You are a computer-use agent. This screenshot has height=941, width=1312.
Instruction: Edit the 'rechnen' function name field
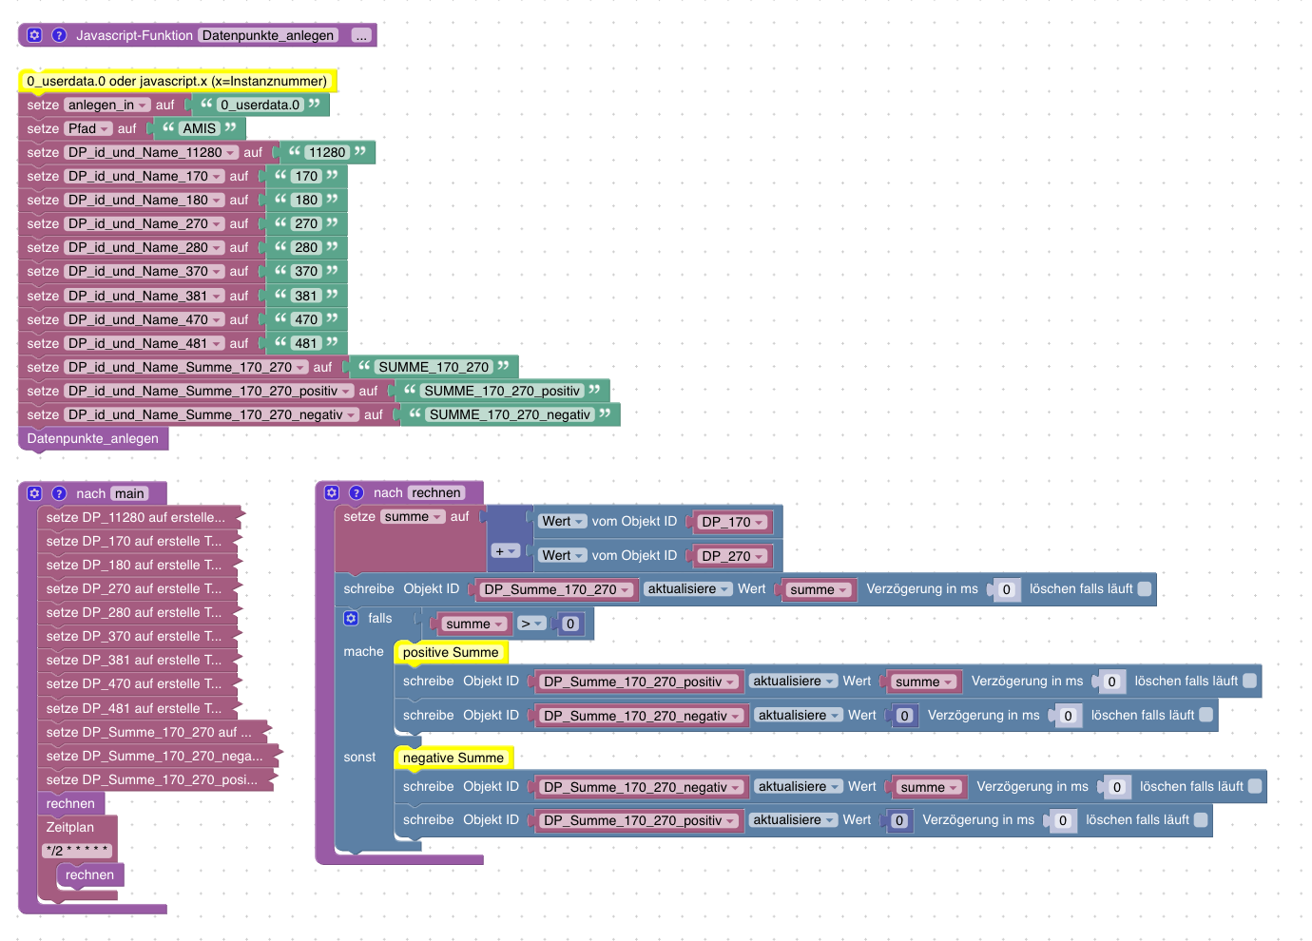coord(436,492)
